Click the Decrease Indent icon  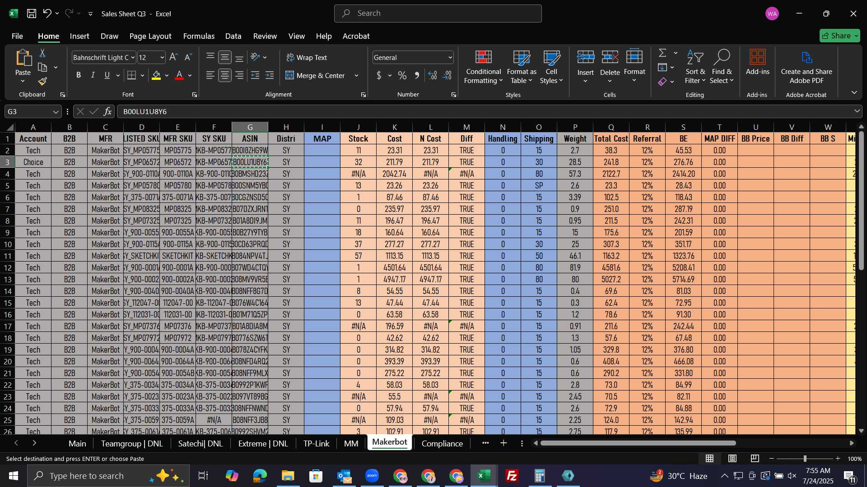click(x=255, y=75)
